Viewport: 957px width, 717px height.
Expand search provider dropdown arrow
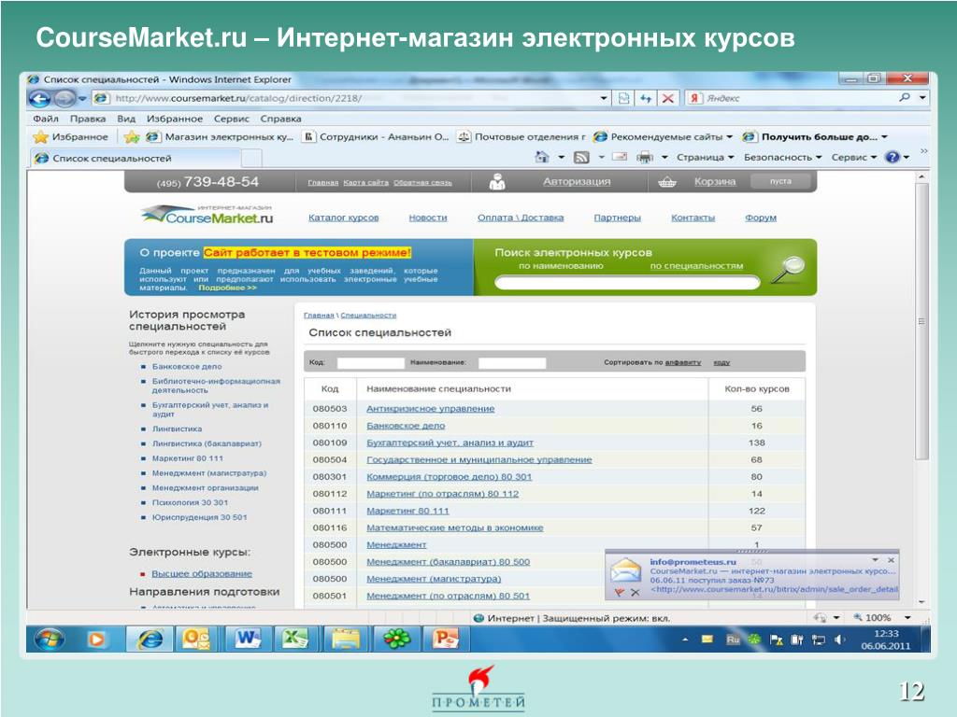922,97
